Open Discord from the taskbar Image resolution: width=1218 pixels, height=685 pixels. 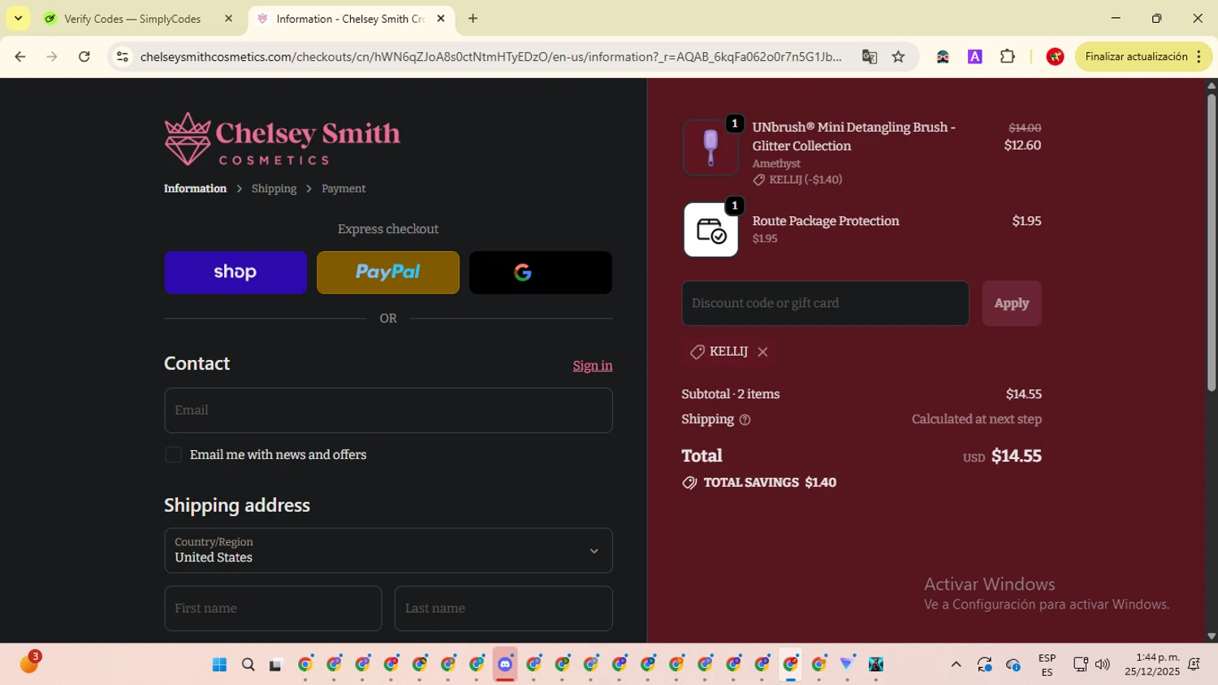[505, 665]
